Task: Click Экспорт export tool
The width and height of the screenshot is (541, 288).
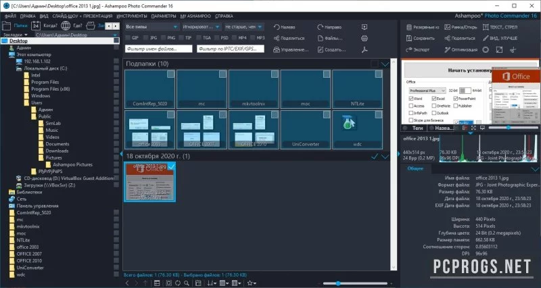Action: pos(417,49)
